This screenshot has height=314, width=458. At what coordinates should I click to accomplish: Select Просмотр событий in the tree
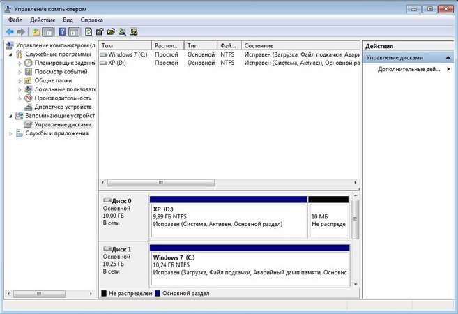pyautogui.click(x=61, y=72)
